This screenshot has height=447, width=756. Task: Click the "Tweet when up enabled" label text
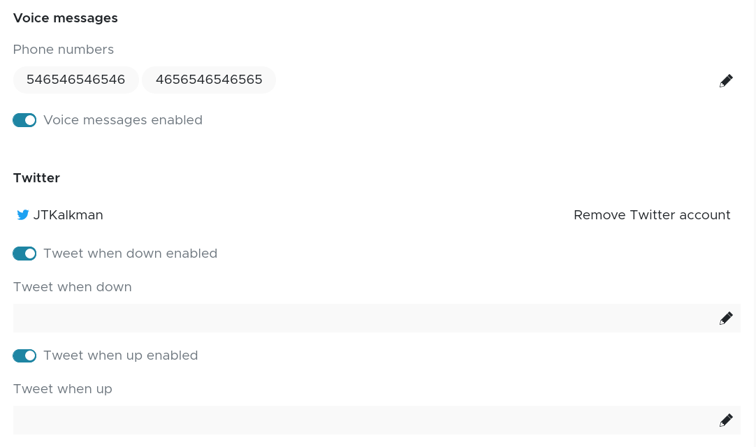pyautogui.click(x=120, y=356)
